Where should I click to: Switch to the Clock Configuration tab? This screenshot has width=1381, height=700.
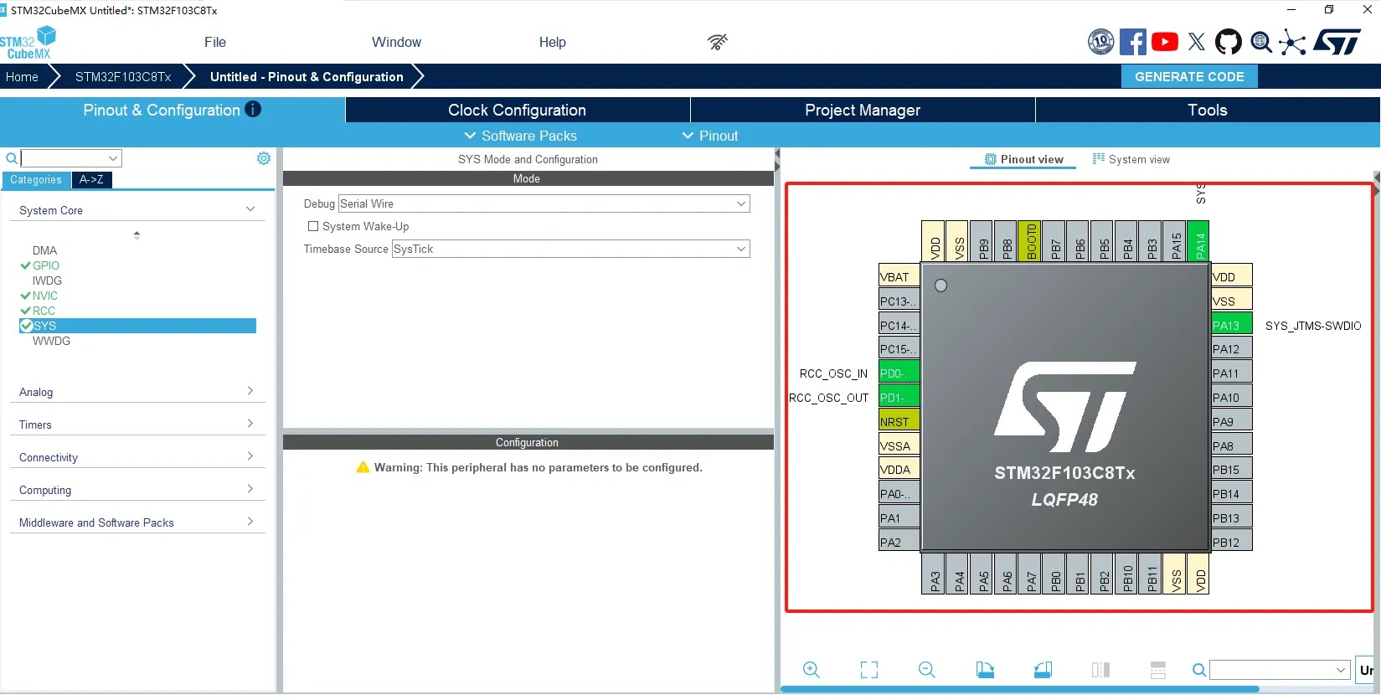click(517, 110)
